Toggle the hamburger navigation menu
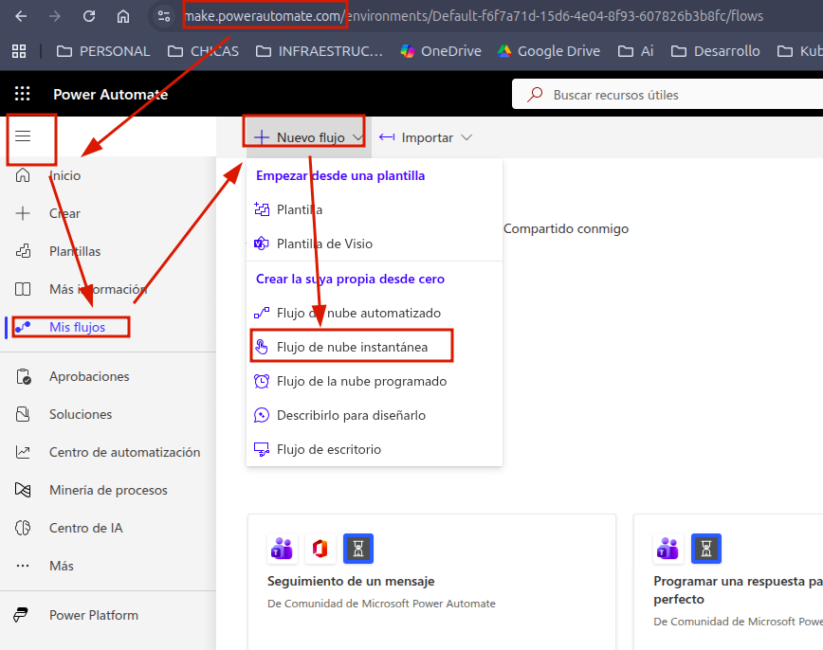Image resolution: width=823 pixels, height=650 pixels. tap(23, 136)
